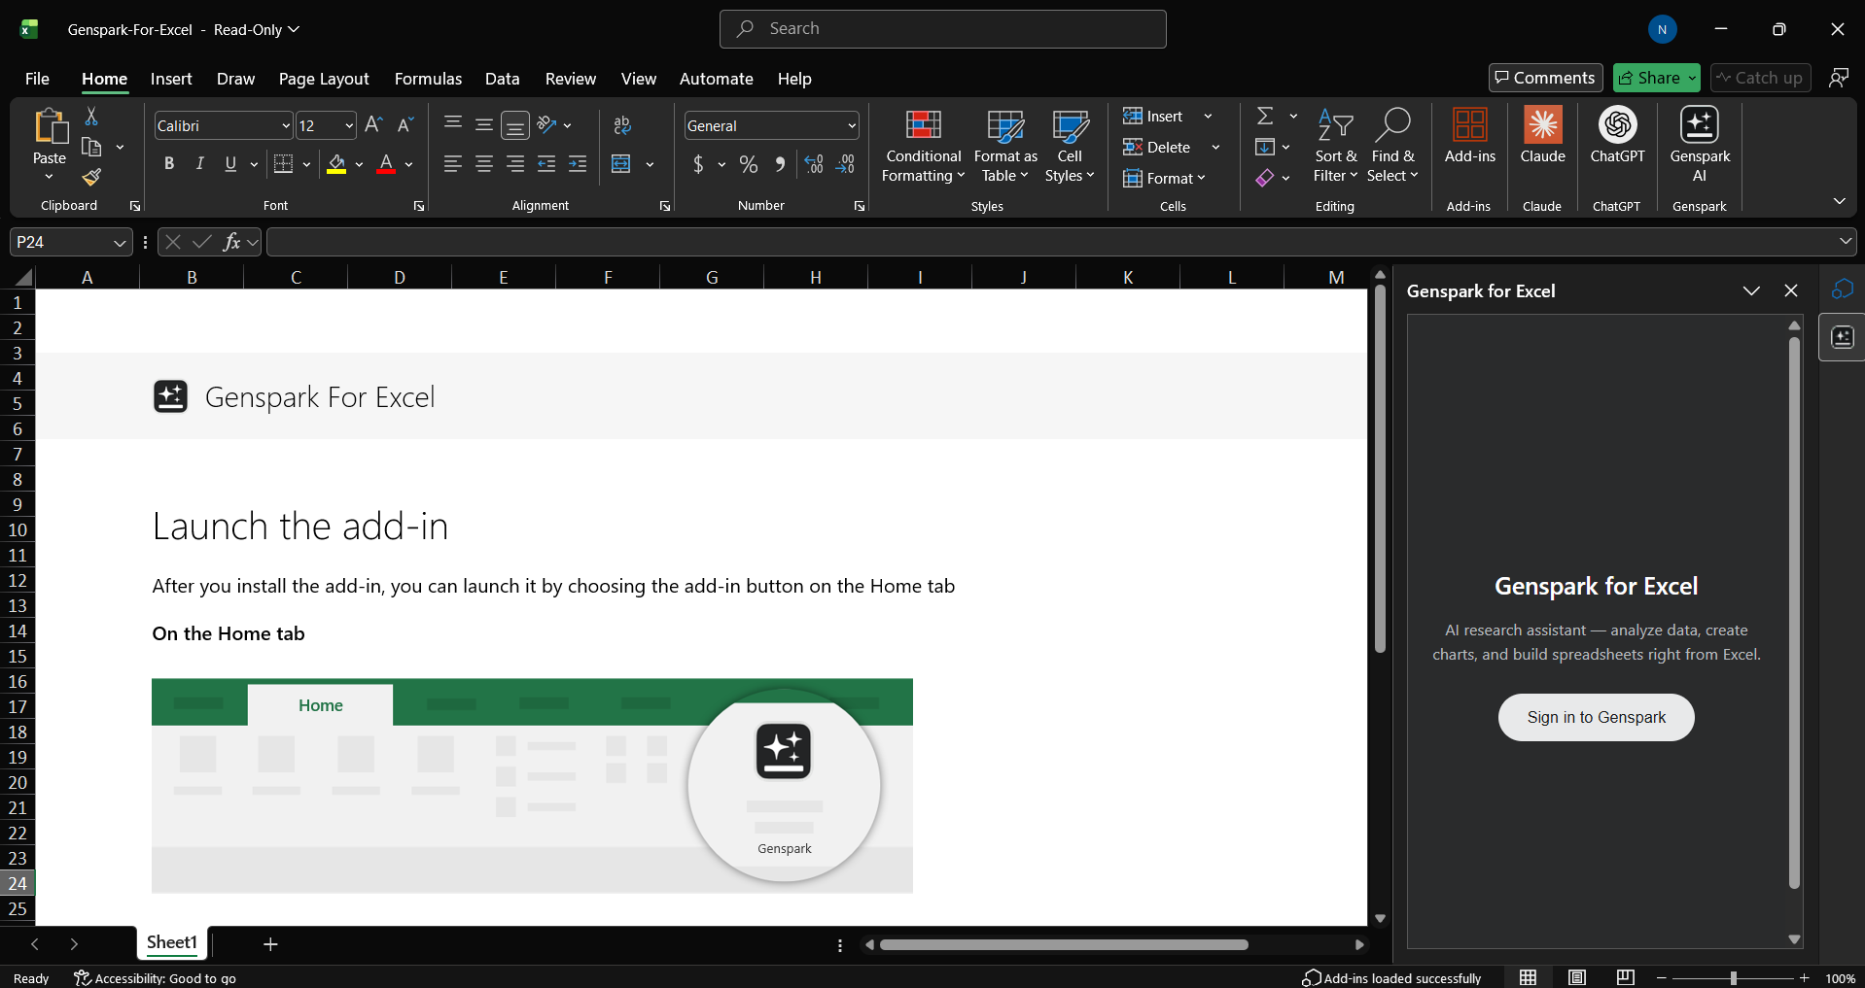The height and width of the screenshot is (988, 1865).
Task: Switch to the Formulas tab
Action: click(x=428, y=79)
